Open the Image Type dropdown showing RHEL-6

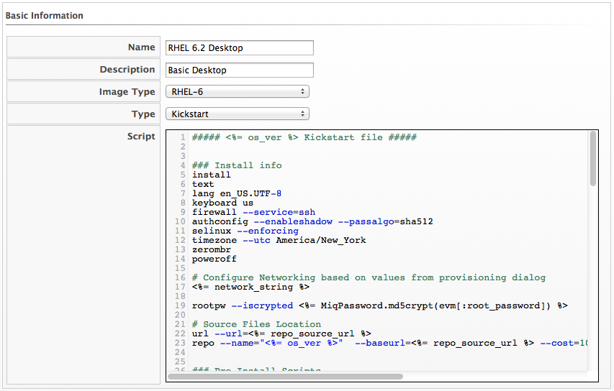pos(237,92)
